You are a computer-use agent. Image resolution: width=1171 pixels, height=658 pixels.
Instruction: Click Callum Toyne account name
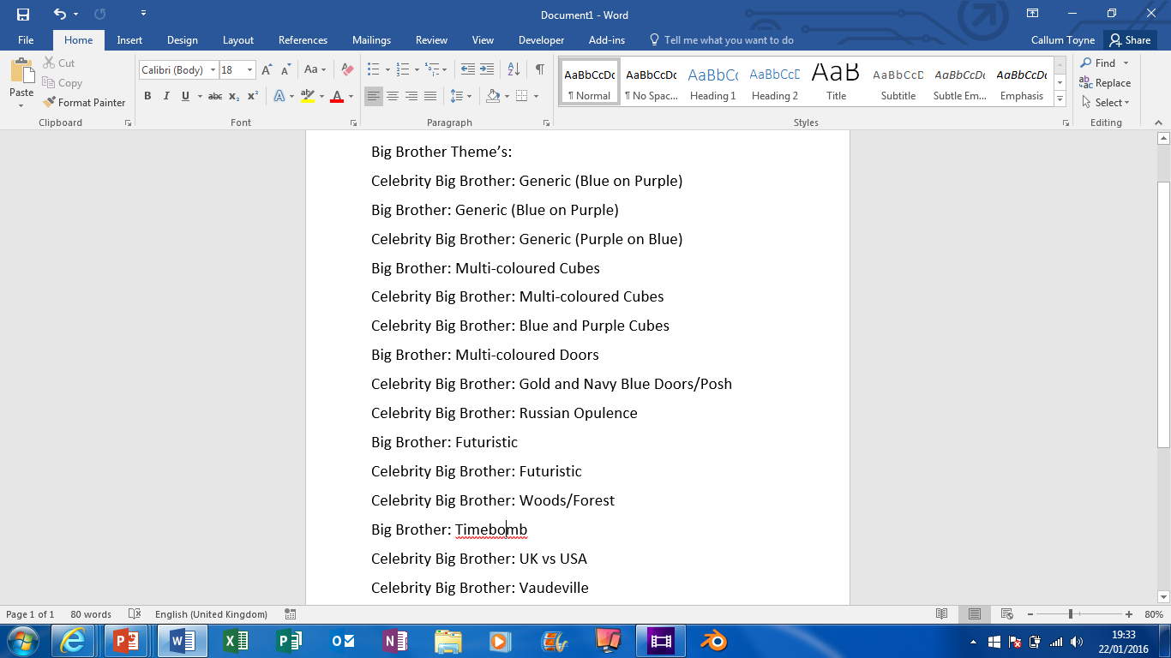point(1063,40)
